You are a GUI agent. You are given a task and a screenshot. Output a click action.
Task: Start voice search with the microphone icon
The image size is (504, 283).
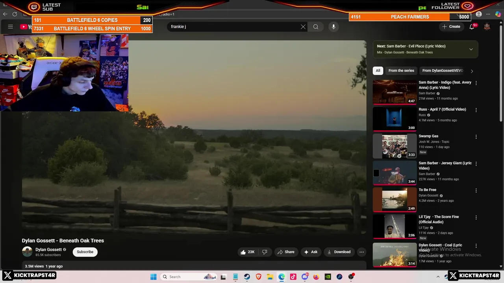(x=334, y=27)
